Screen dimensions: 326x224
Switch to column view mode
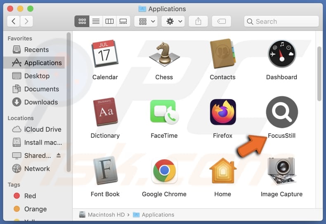coord(109,21)
